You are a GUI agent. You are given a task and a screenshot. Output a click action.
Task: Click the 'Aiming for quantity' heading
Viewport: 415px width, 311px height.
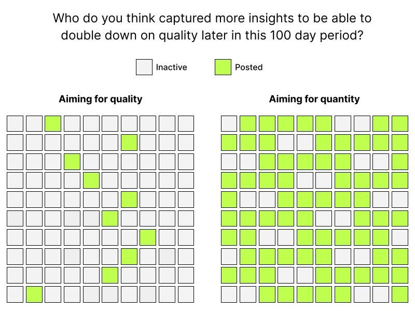314,99
